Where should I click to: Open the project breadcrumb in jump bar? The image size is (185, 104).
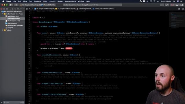(x=44, y=9)
